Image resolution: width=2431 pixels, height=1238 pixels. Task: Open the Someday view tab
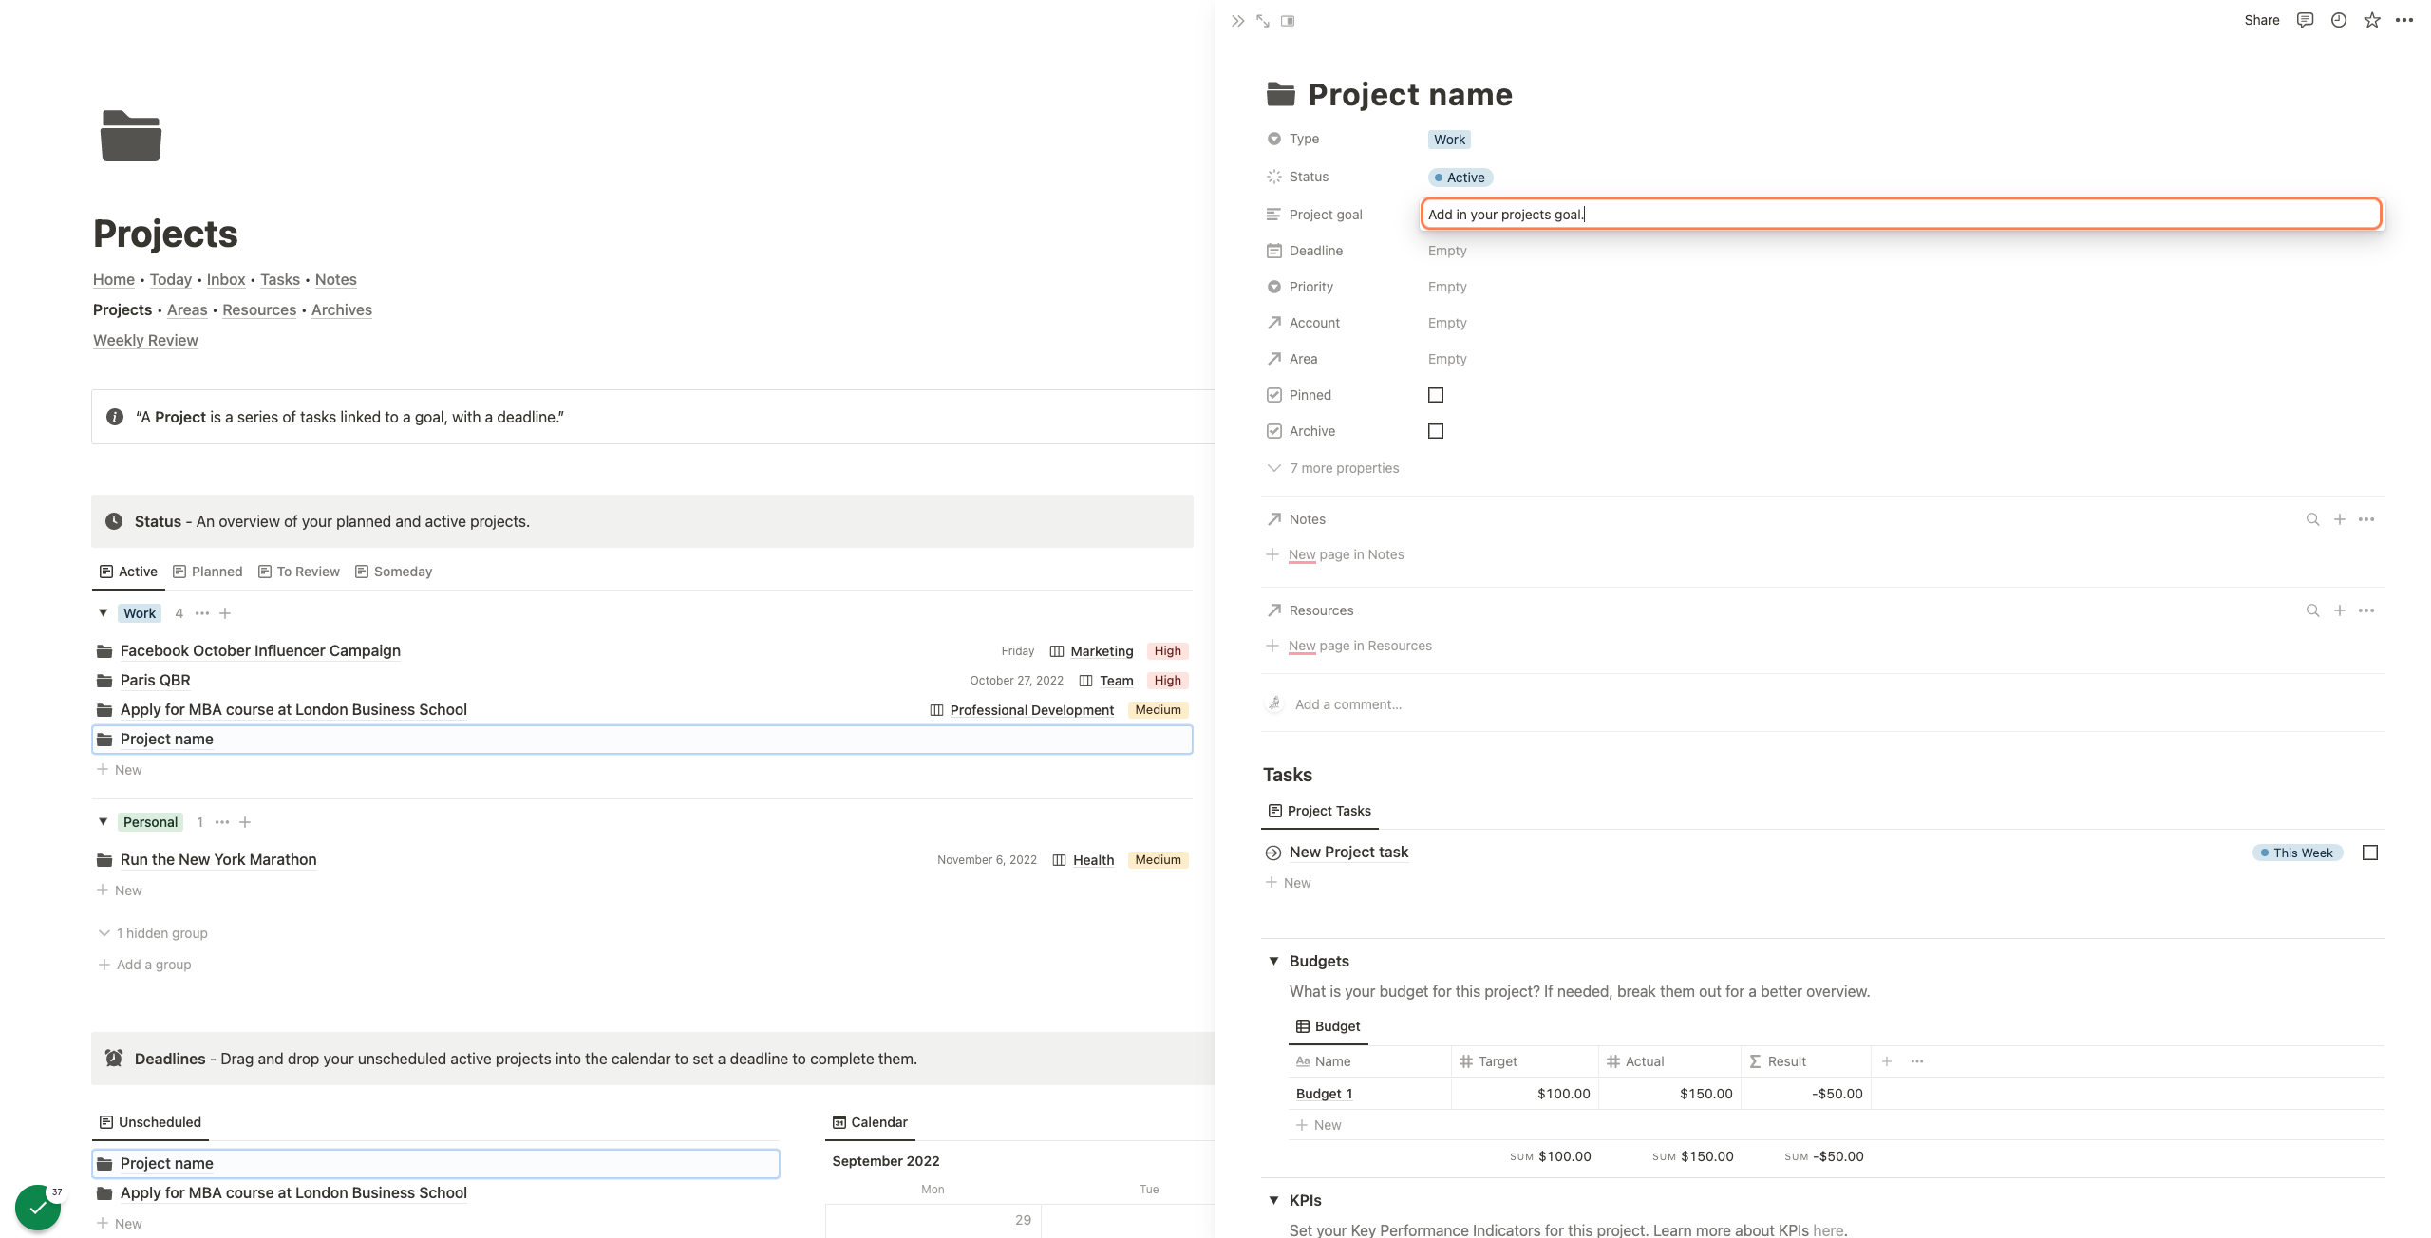coord(393,572)
